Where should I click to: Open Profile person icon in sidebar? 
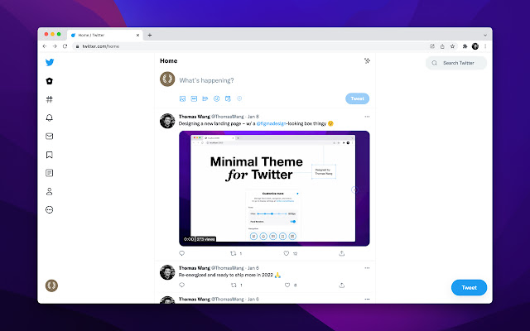50,191
